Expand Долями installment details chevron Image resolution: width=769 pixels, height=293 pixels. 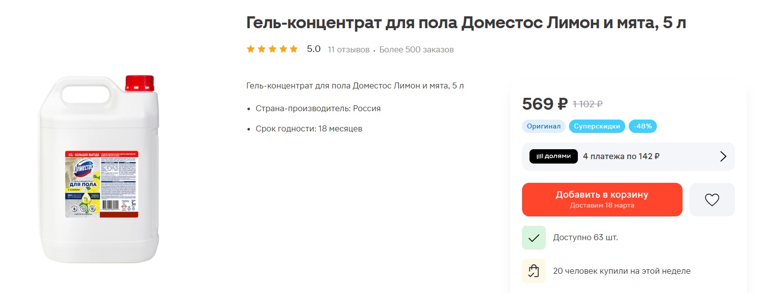[x=723, y=157]
